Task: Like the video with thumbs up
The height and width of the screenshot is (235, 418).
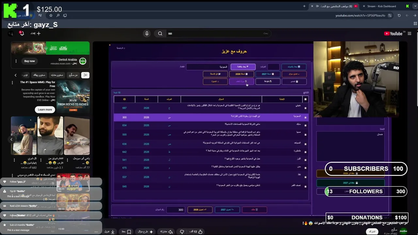Action: (x=196, y=232)
